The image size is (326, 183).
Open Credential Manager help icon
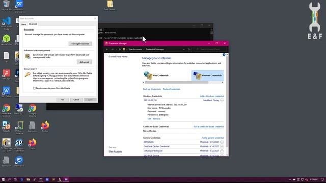[224, 55]
